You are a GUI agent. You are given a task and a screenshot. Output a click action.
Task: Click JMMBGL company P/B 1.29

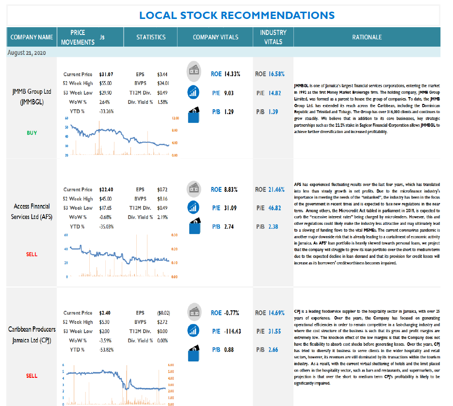pos(229,112)
